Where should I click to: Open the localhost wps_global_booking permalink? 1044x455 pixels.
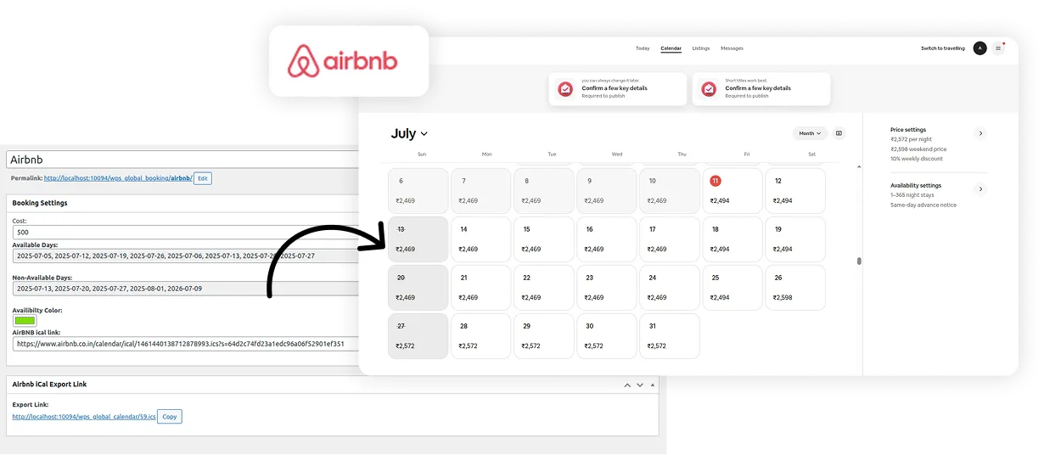[x=118, y=178]
